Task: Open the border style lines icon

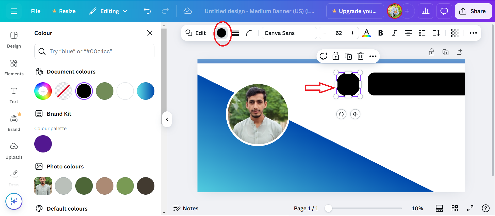Action: pos(235,33)
